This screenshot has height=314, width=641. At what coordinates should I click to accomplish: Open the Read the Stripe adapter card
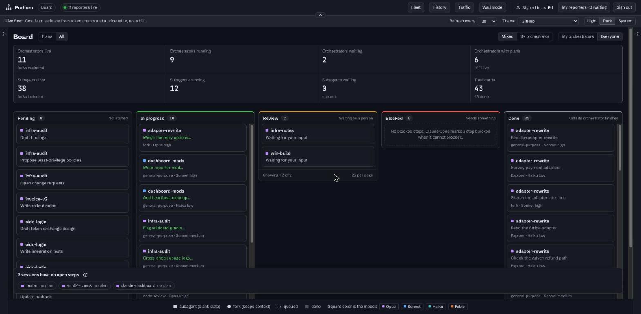561,229
